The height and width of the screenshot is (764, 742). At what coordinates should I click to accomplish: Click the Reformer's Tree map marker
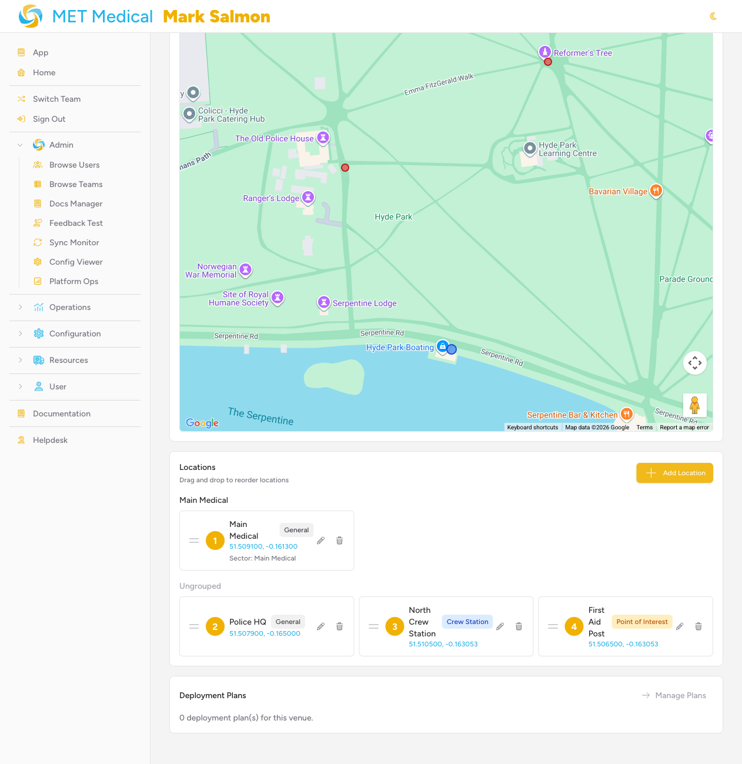click(x=545, y=52)
